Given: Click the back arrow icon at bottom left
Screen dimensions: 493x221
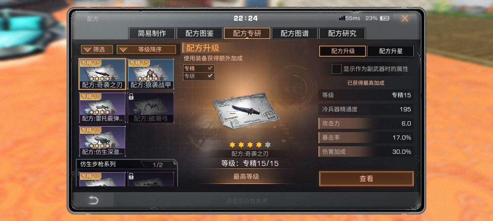Looking at the screenshot, I should click(x=94, y=200).
